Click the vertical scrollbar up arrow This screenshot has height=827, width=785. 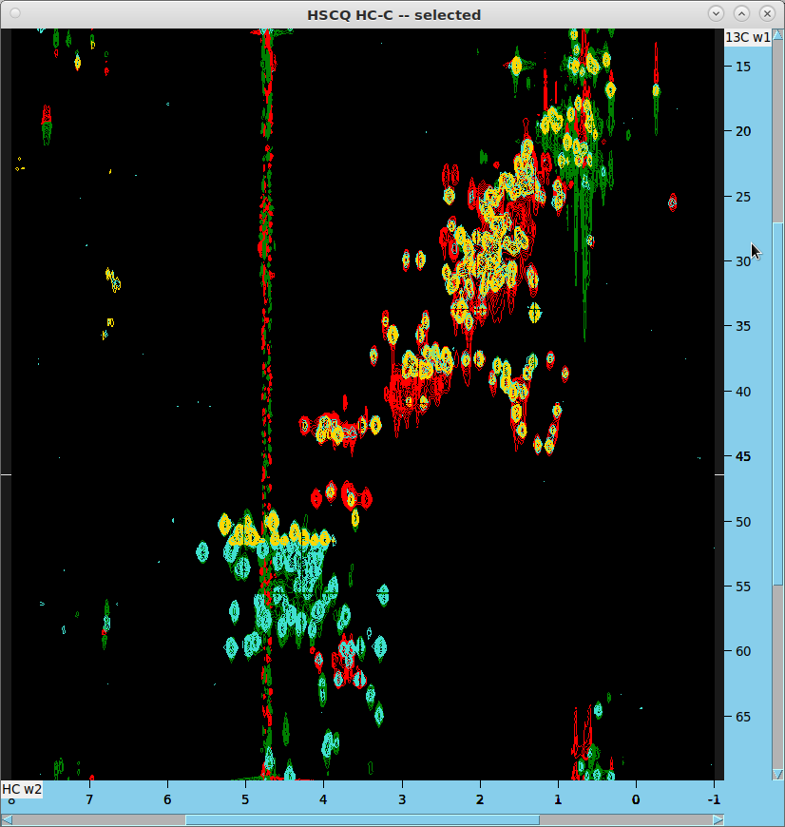click(x=778, y=34)
